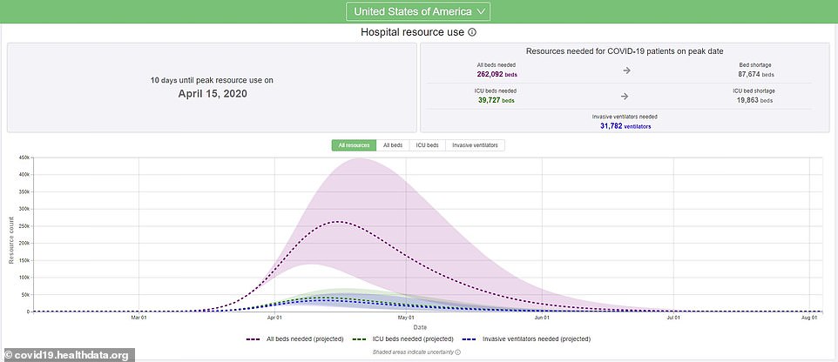Select the All resources tab
Image resolution: width=838 pixels, height=362 pixels.
(x=354, y=145)
